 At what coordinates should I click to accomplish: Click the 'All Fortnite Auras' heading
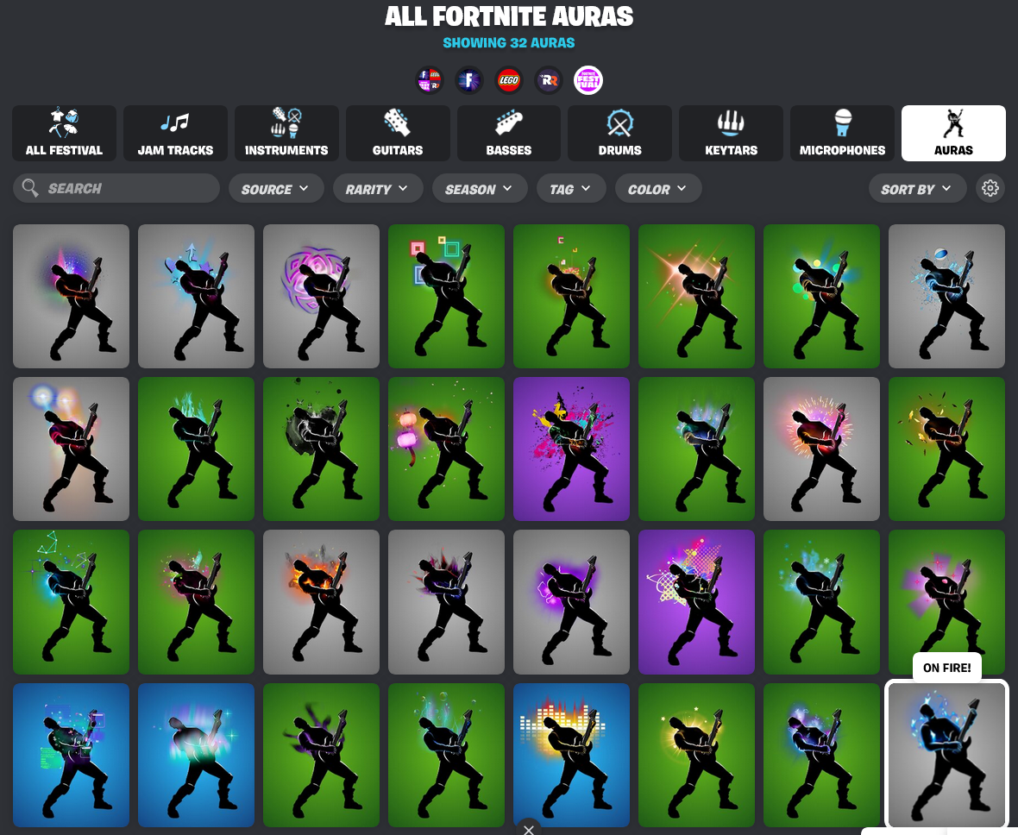[x=509, y=16]
